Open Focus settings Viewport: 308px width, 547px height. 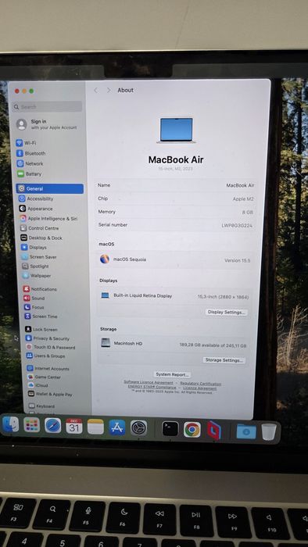pos(34,307)
